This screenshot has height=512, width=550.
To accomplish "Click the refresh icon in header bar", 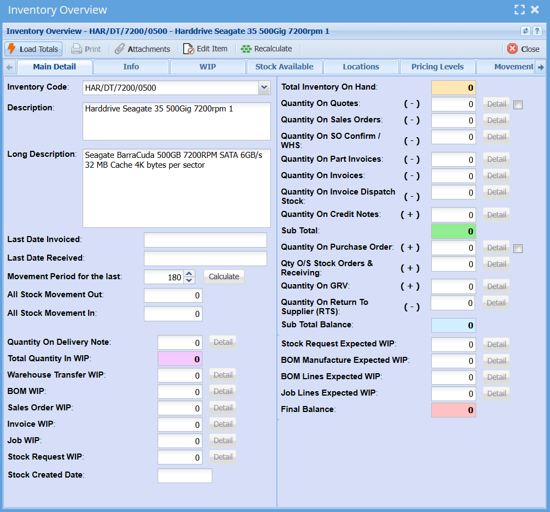I will tap(525, 31).
